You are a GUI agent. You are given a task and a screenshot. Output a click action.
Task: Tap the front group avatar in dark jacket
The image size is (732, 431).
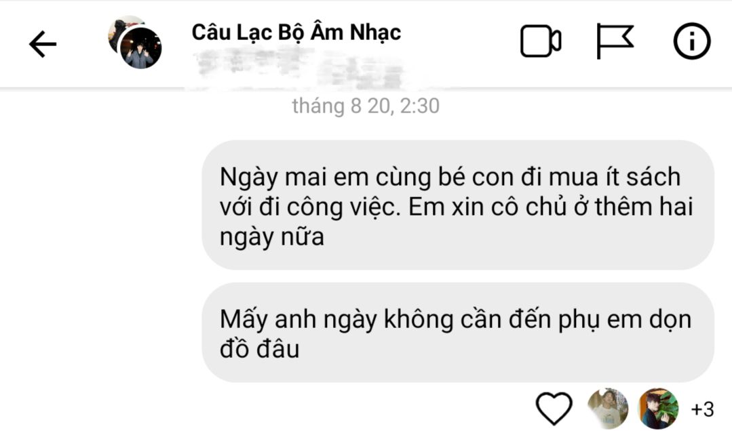point(140,48)
